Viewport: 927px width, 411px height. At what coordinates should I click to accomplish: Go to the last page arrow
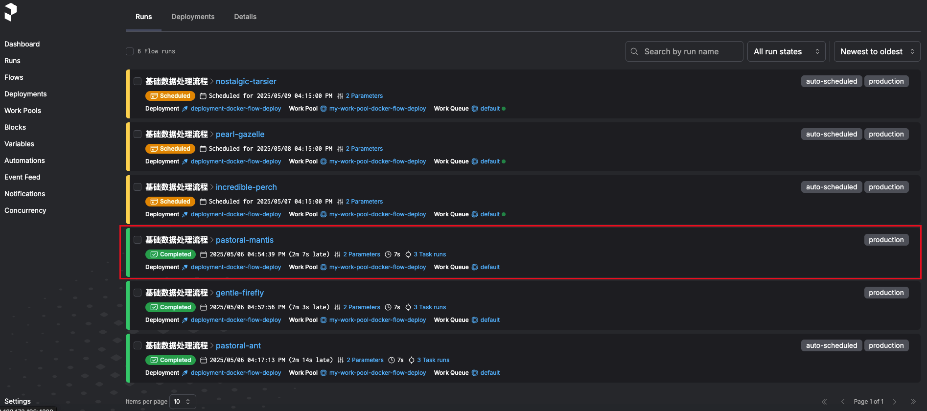click(913, 402)
